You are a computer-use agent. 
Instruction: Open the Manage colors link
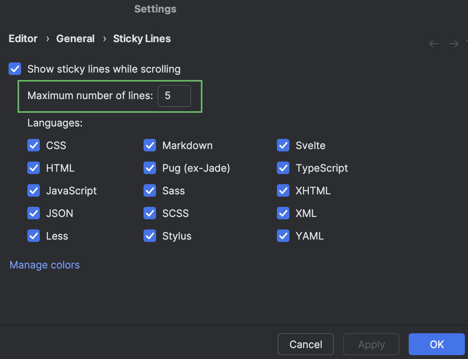(x=44, y=265)
